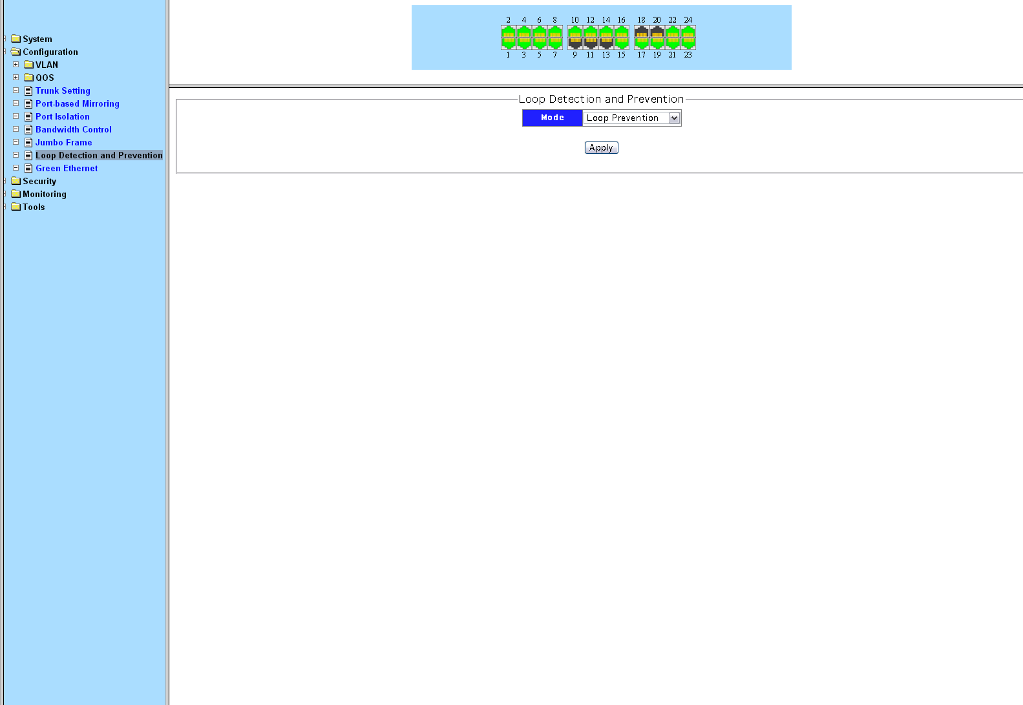Click the System folder icon
Viewport: 1023px width, 705px height.
[16, 39]
